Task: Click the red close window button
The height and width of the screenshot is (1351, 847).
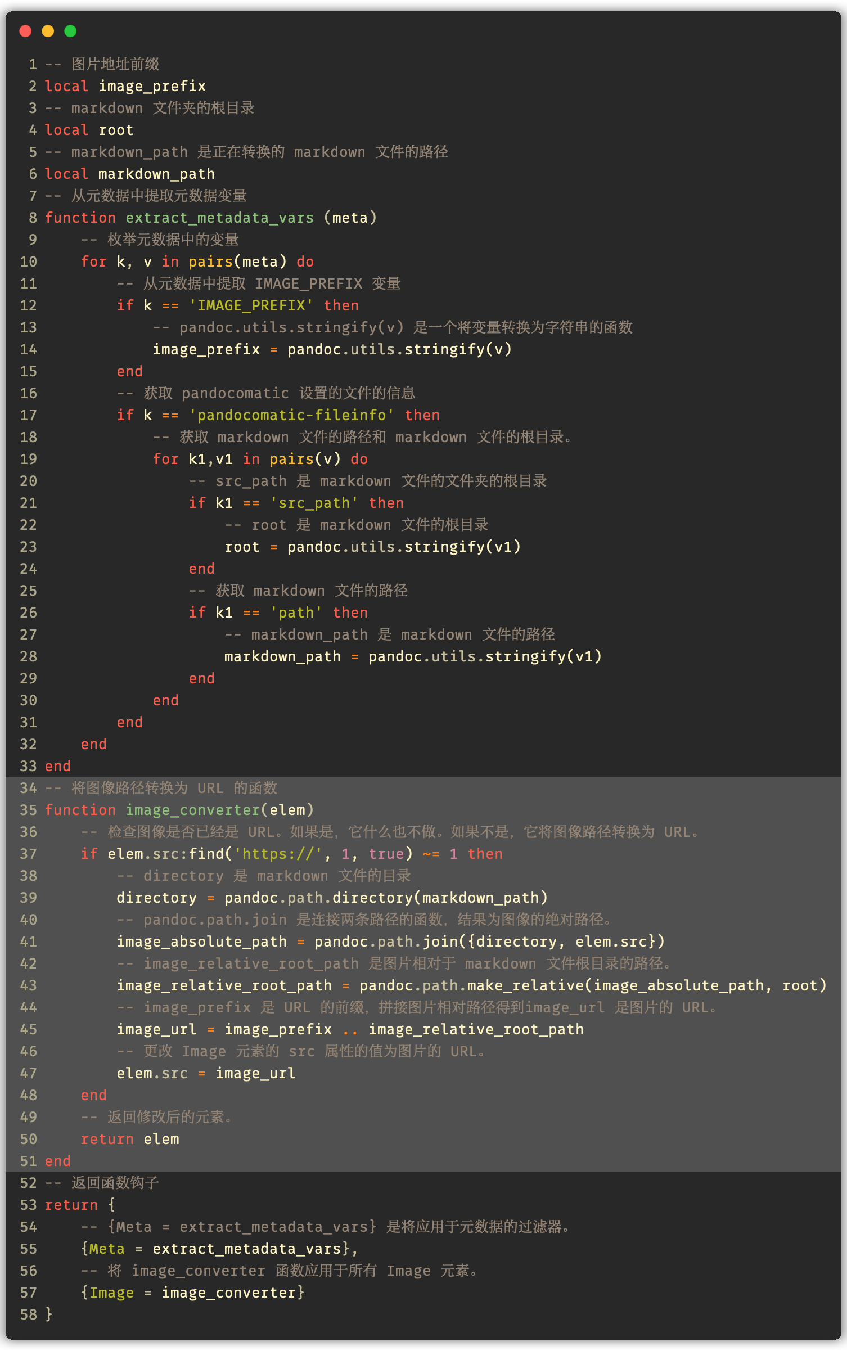Action: (25, 31)
